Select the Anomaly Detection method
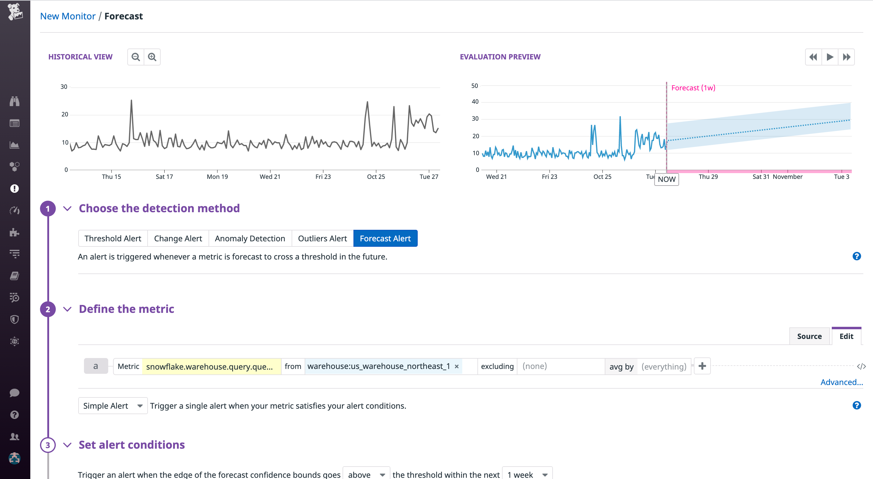873x479 pixels. tap(250, 238)
